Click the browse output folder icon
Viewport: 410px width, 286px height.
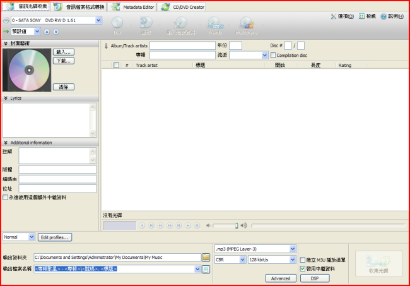(x=206, y=258)
